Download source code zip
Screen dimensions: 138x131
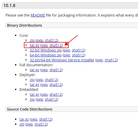point(22,125)
